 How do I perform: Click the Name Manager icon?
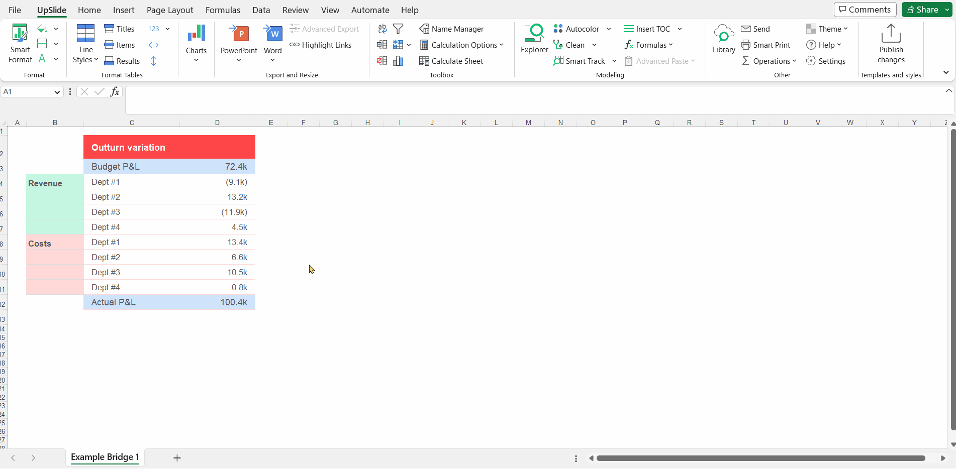[424, 29]
